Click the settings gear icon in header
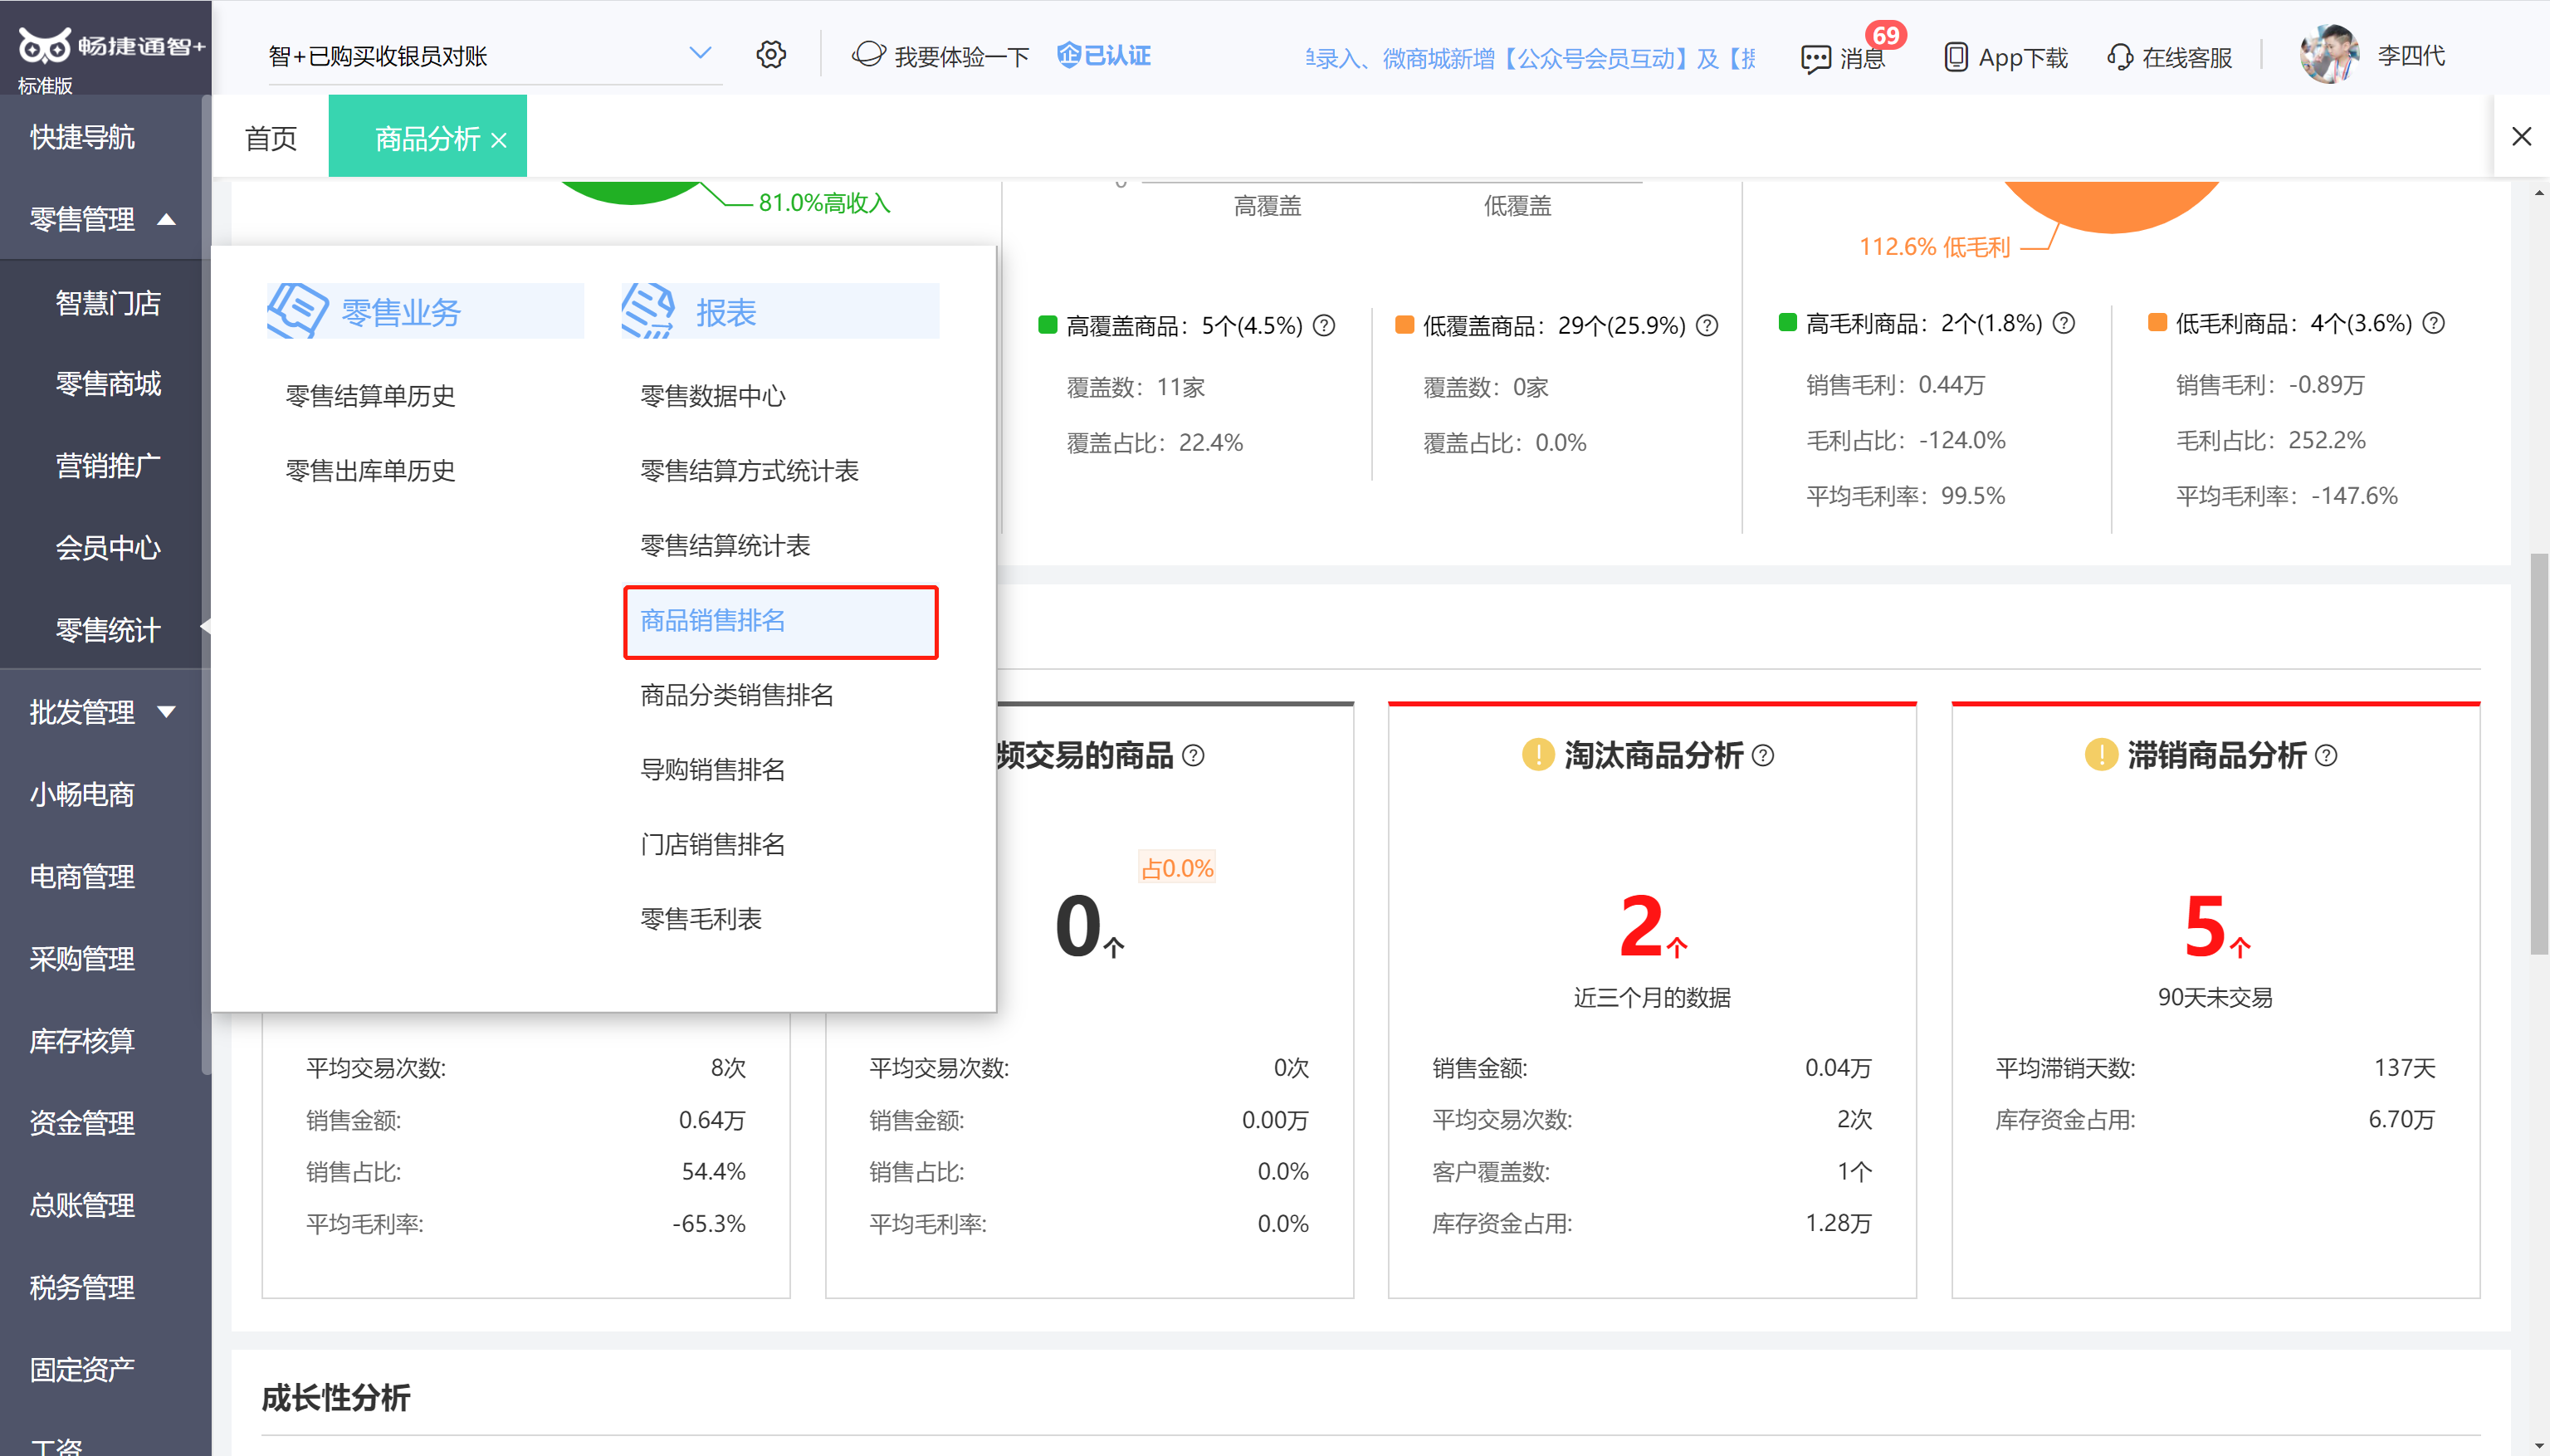The image size is (2550, 1456). pyautogui.click(x=770, y=55)
